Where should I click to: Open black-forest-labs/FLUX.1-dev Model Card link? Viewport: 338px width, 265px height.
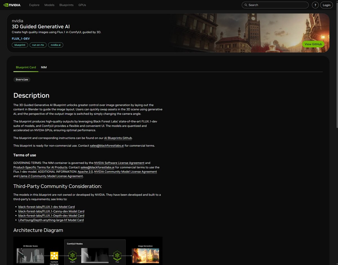[46, 207]
